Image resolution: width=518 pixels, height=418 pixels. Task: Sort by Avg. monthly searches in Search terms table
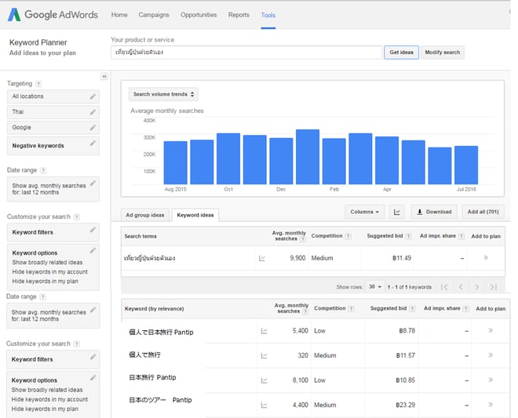click(x=289, y=236)
